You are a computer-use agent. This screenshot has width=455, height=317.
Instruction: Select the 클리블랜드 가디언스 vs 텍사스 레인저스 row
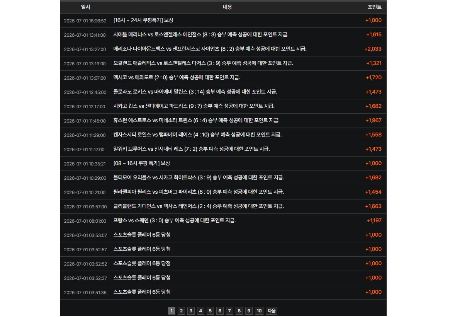tap(223, 206)
